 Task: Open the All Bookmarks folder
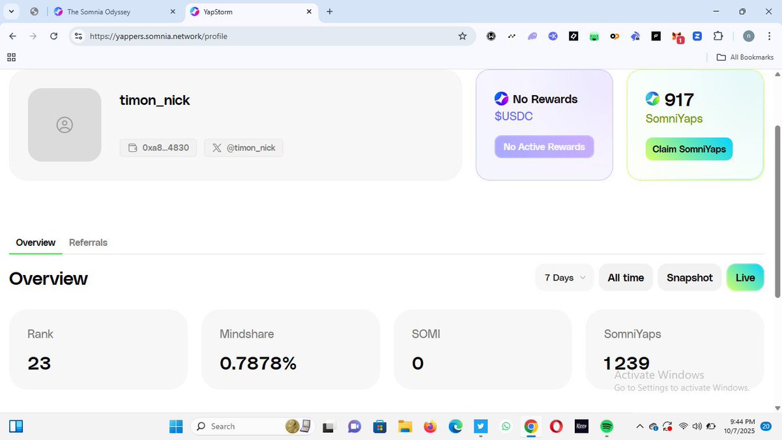tap(745, 57)
